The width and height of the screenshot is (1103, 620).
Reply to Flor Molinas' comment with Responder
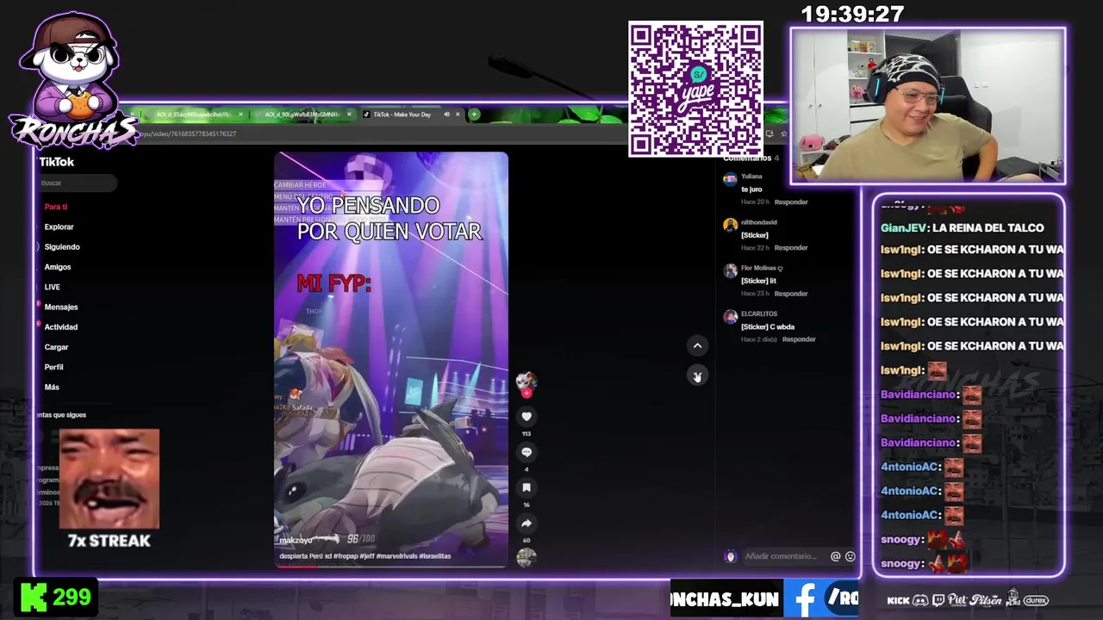(x=791, y=294)
